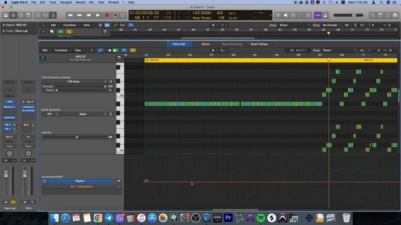Adjust the Swing slider

(81, 90)
